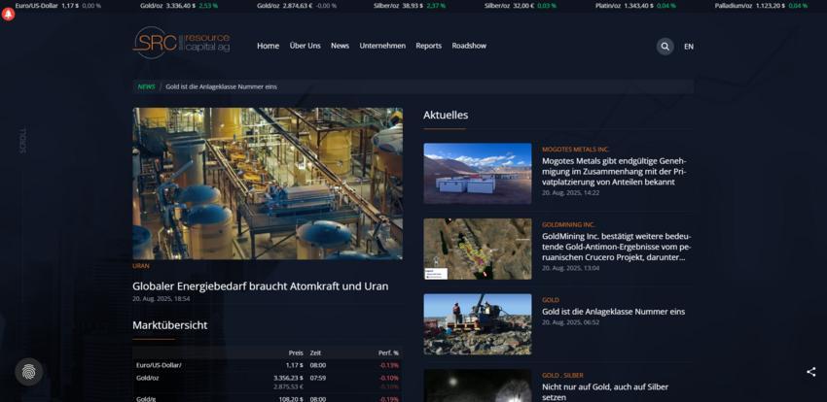This screenshot has width=827, height=402.
Task: Click the fingerprint privacy settings icon
Action: pos(29,371)
